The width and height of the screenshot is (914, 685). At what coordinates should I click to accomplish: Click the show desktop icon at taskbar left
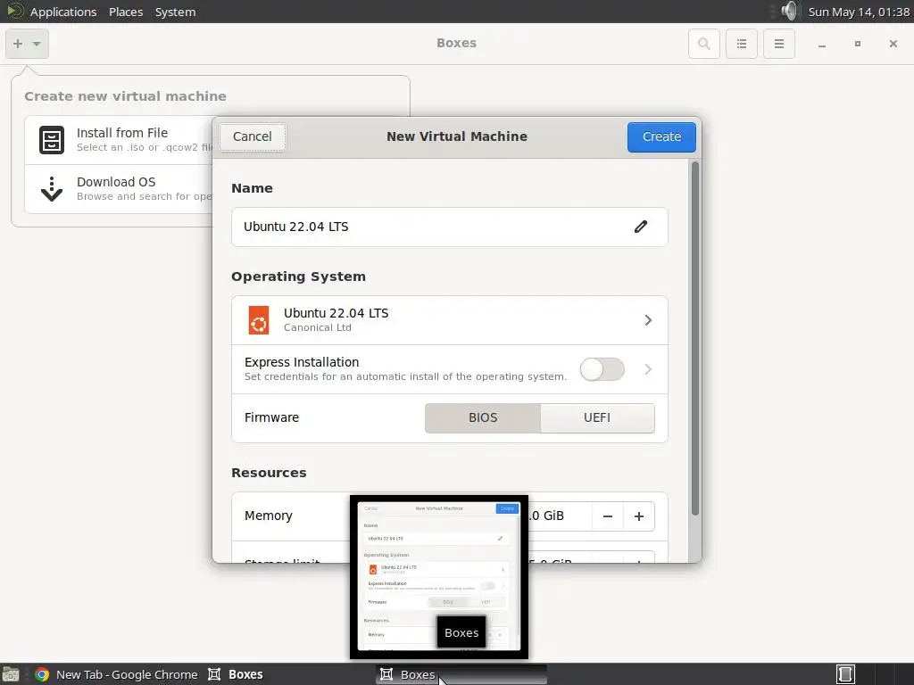click(x=11, y=674)
